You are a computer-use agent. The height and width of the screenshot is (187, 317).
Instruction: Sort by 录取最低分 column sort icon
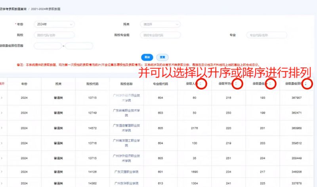271,84
